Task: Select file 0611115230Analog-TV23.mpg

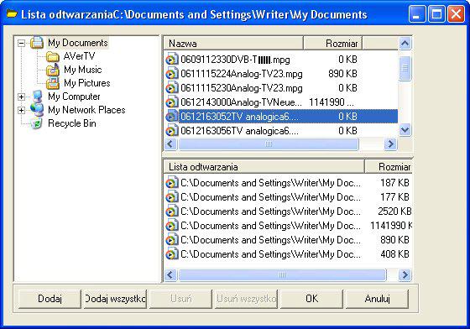Action: coord(242,88)
